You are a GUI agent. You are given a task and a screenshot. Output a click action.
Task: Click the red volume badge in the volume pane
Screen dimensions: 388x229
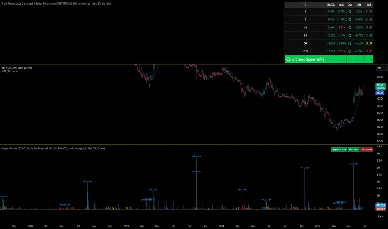366,149
